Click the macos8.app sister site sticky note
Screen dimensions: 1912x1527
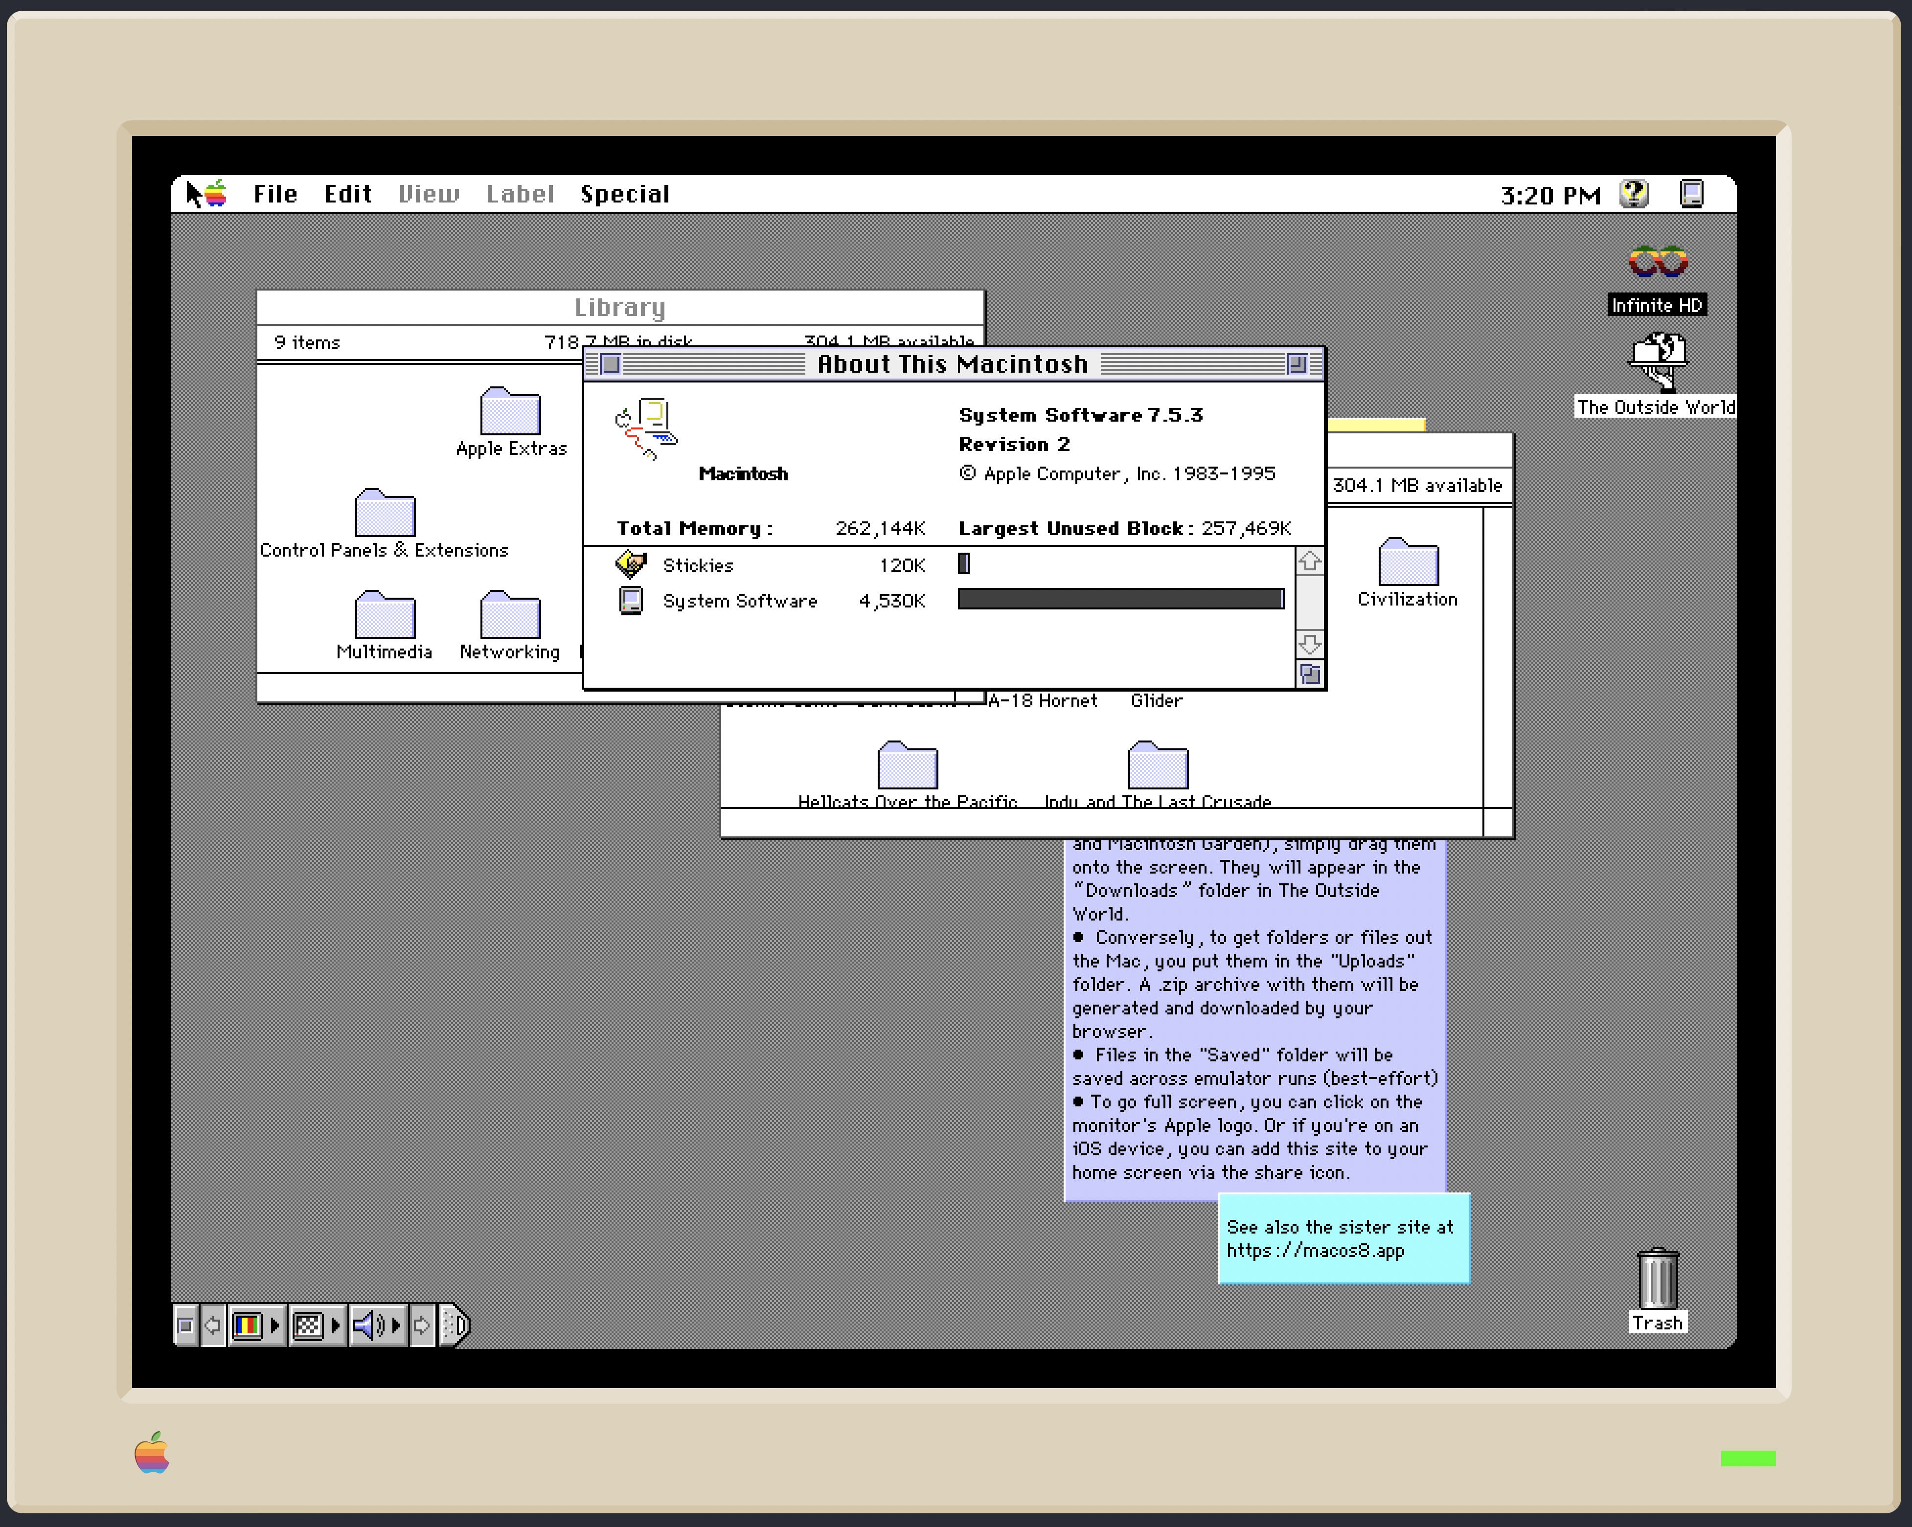pyautogui.click(x=1343, y=1238)
